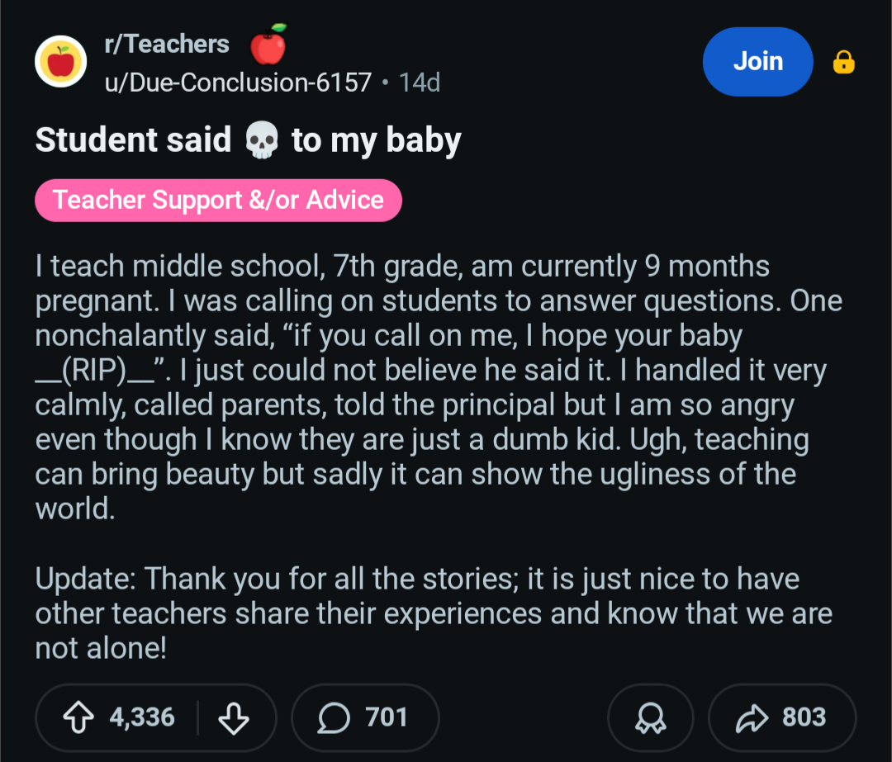Give an award using the award icon

click(x=650, y=717)
